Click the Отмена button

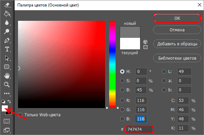pos(177,30)
